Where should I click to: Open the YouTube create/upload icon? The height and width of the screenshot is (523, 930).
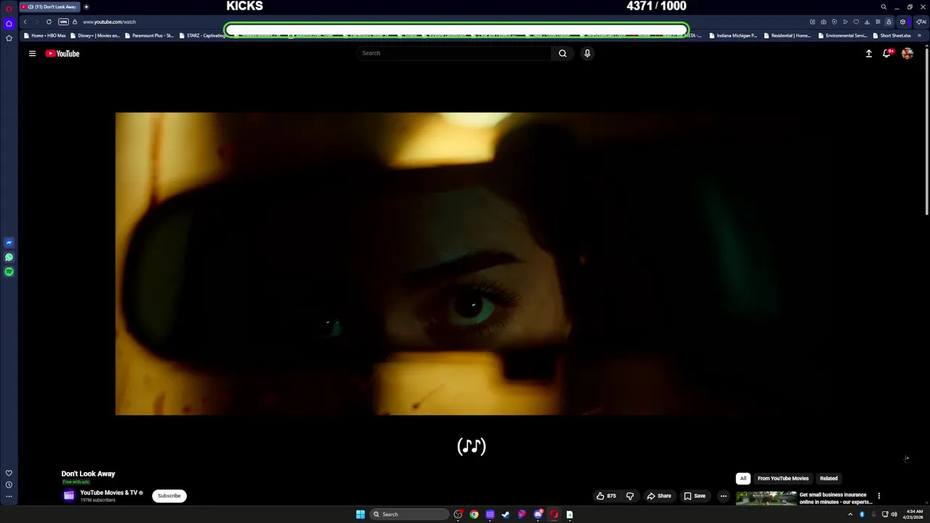tap(868, 53)
